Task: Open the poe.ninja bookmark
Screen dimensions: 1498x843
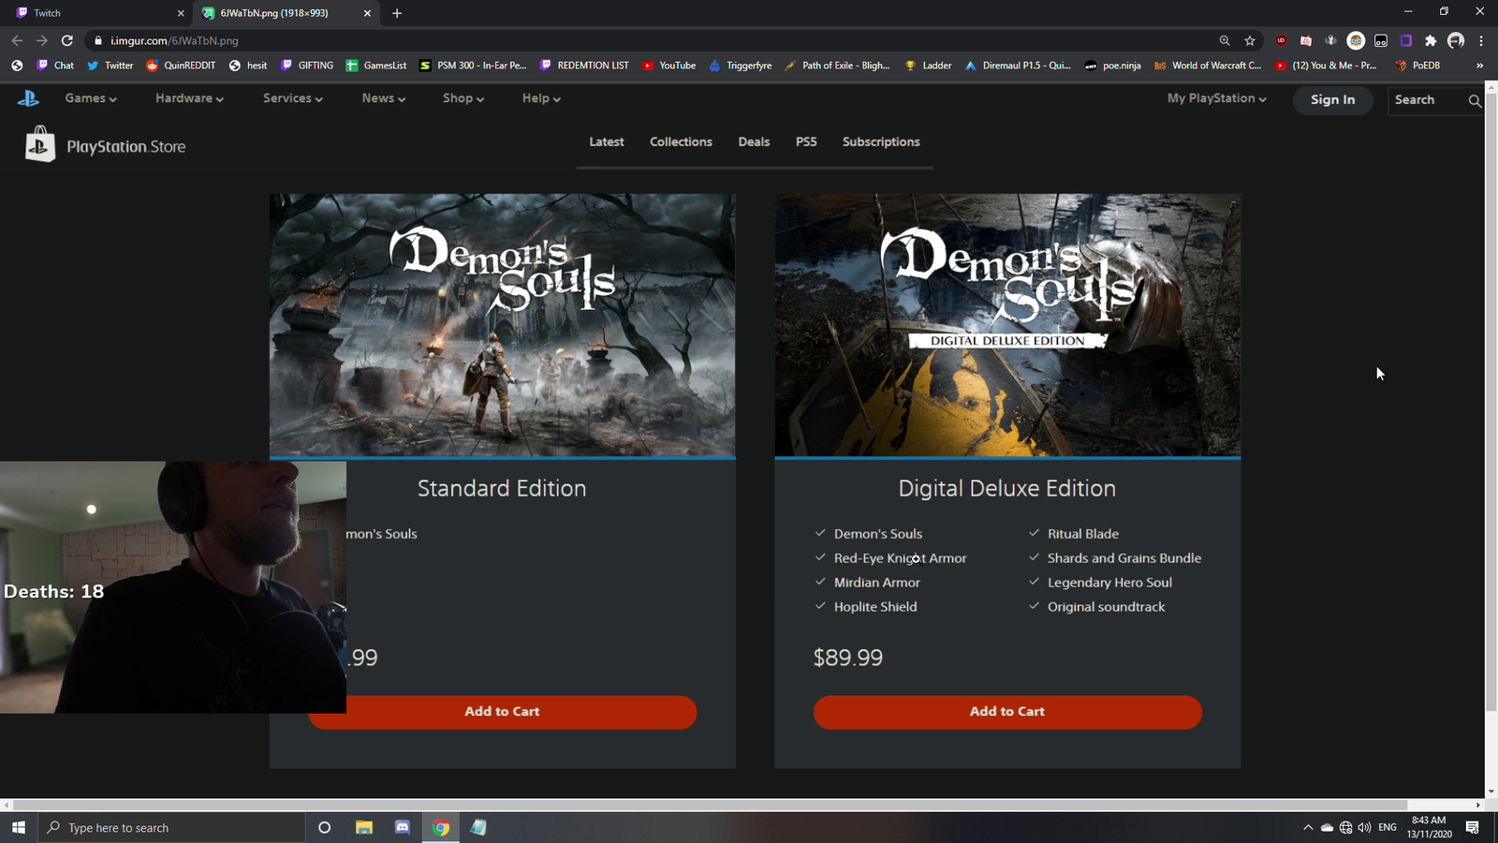Action: (x=1112, y=66)
